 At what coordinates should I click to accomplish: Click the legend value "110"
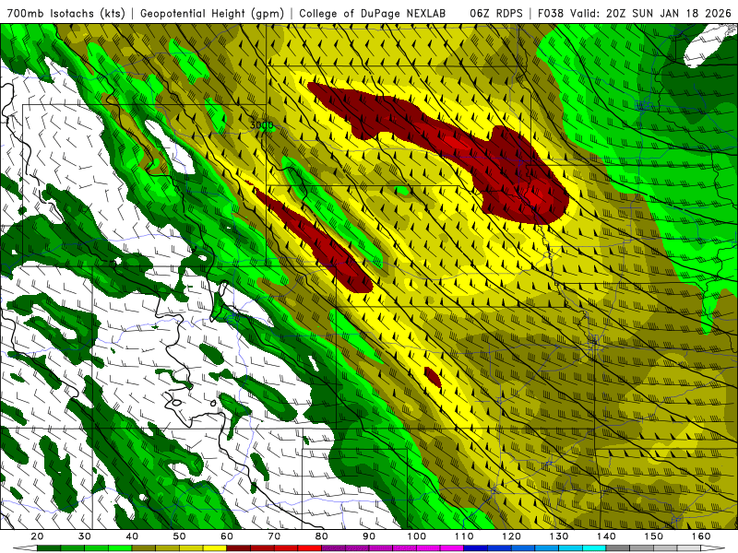pos(464,536)
